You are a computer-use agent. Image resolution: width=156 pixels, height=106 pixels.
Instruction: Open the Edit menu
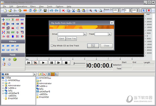11,6
